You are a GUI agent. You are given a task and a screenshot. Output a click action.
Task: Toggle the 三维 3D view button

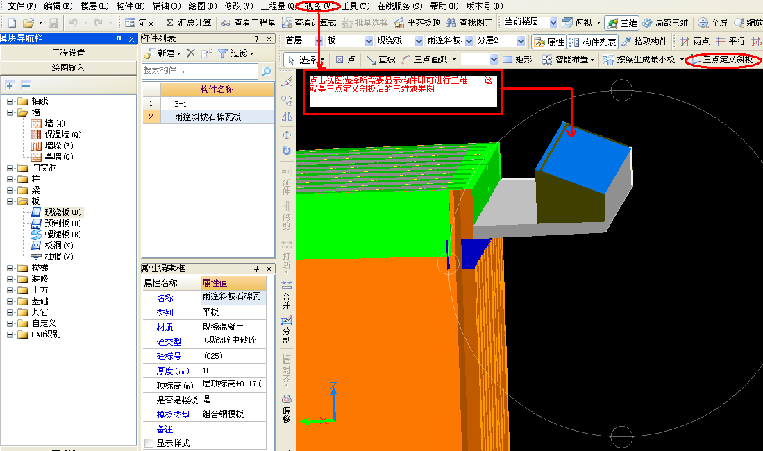click(x=621, y=23)
